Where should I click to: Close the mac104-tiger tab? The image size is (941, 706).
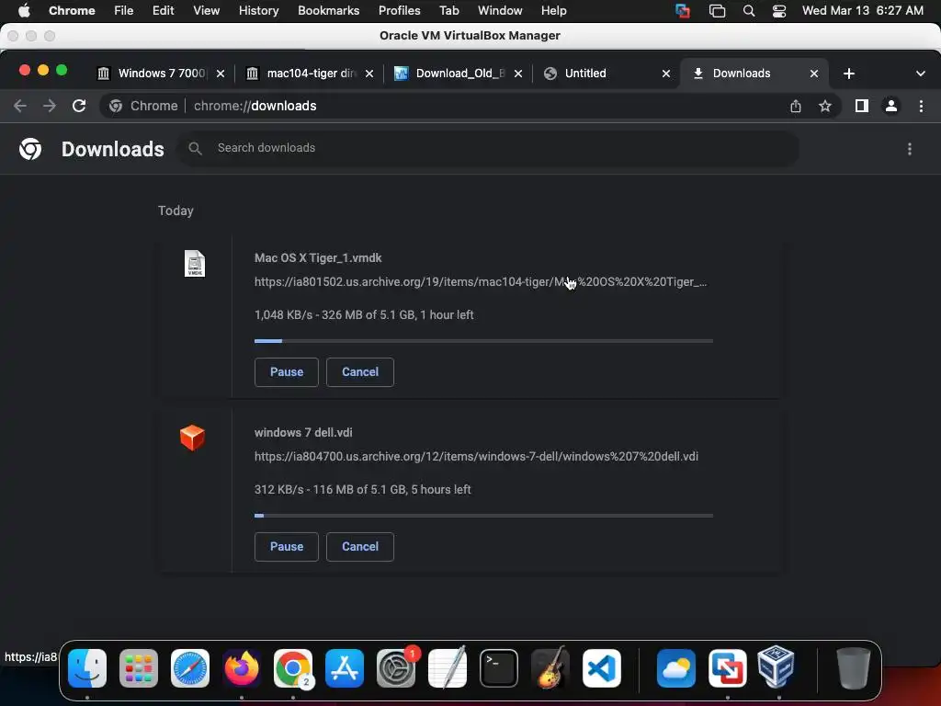[x=369, y=74]
